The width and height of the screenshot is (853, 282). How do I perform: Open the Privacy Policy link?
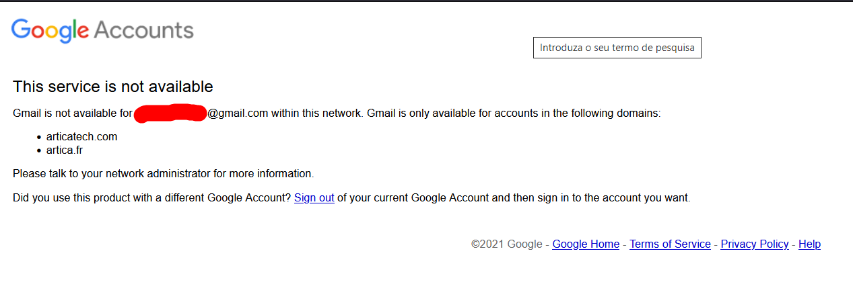tap(754, 244)
